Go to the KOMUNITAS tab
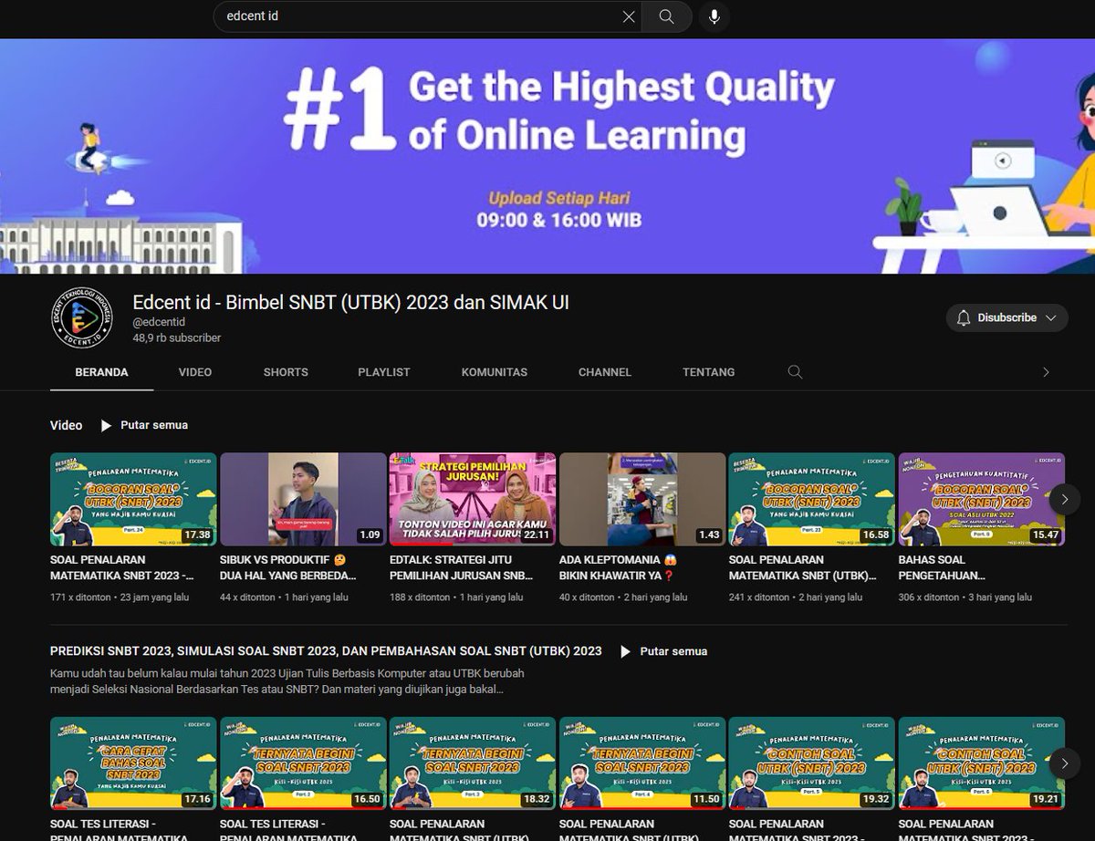 coord(495,372)
